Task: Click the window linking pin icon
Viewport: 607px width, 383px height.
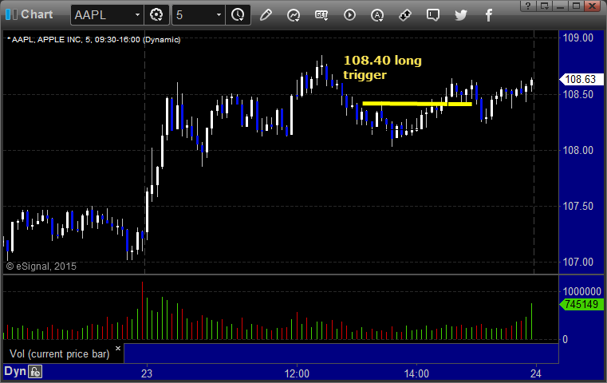Action: click(405, 15)
